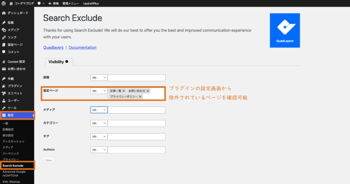Click the 設定 sliders icon
This screenshot has height=184, width=350.
pos(4,115)
